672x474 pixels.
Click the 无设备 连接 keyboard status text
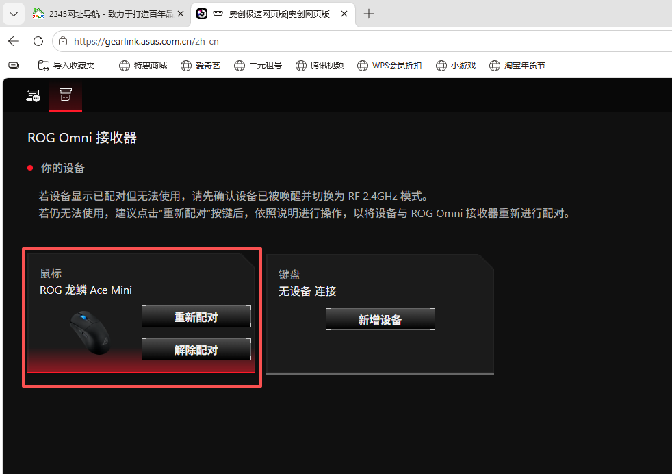(x=307, y=292)
